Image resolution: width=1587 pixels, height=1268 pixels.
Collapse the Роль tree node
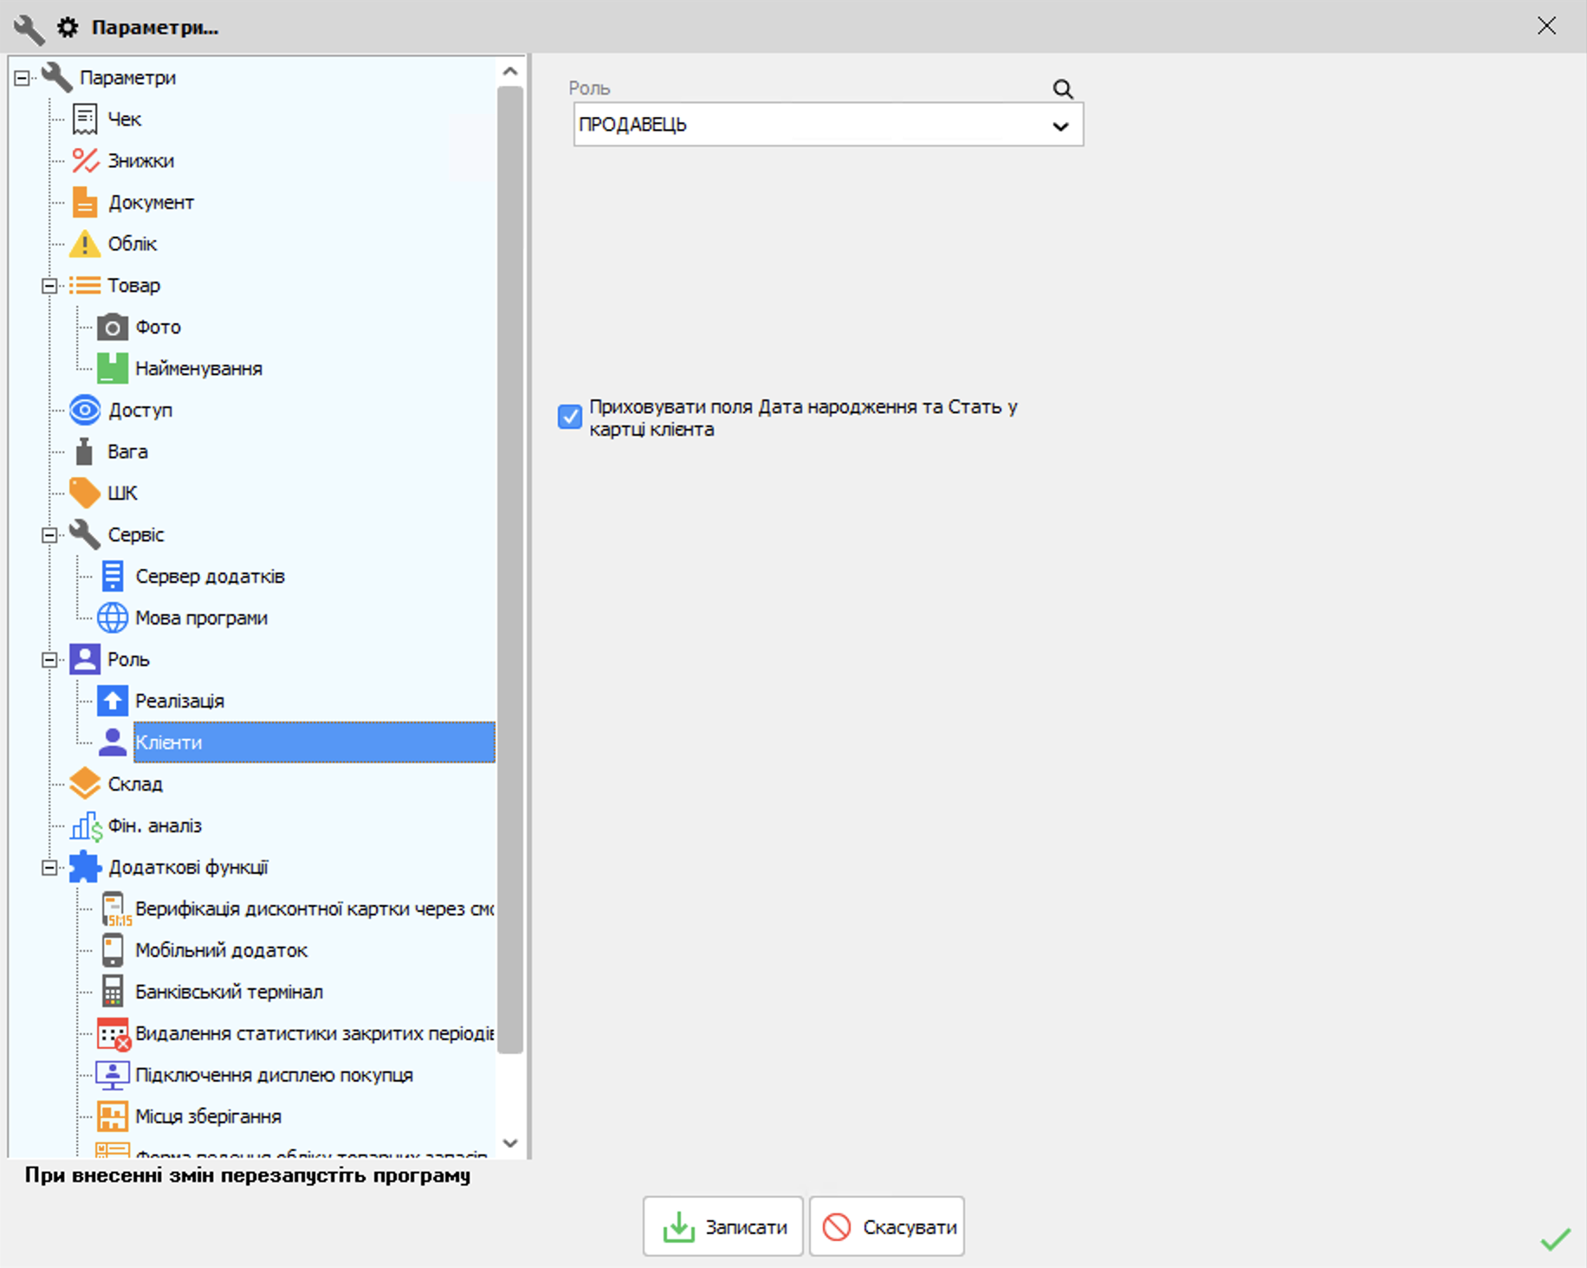point(50,660)
